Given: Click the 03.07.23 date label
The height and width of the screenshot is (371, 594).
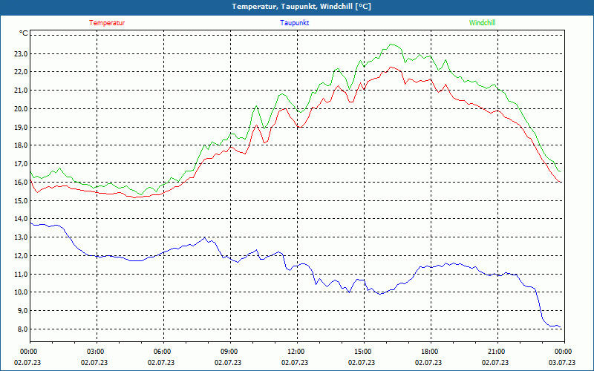Looking at the screenshot, I should pos(562,363).
